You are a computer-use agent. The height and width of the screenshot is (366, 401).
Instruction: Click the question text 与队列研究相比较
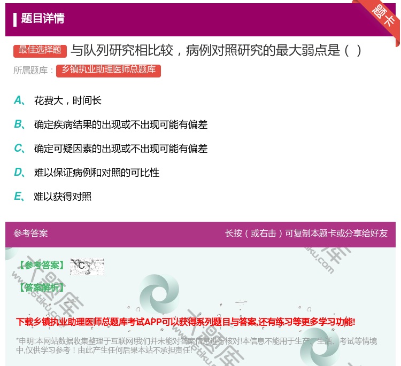point(122,50)
